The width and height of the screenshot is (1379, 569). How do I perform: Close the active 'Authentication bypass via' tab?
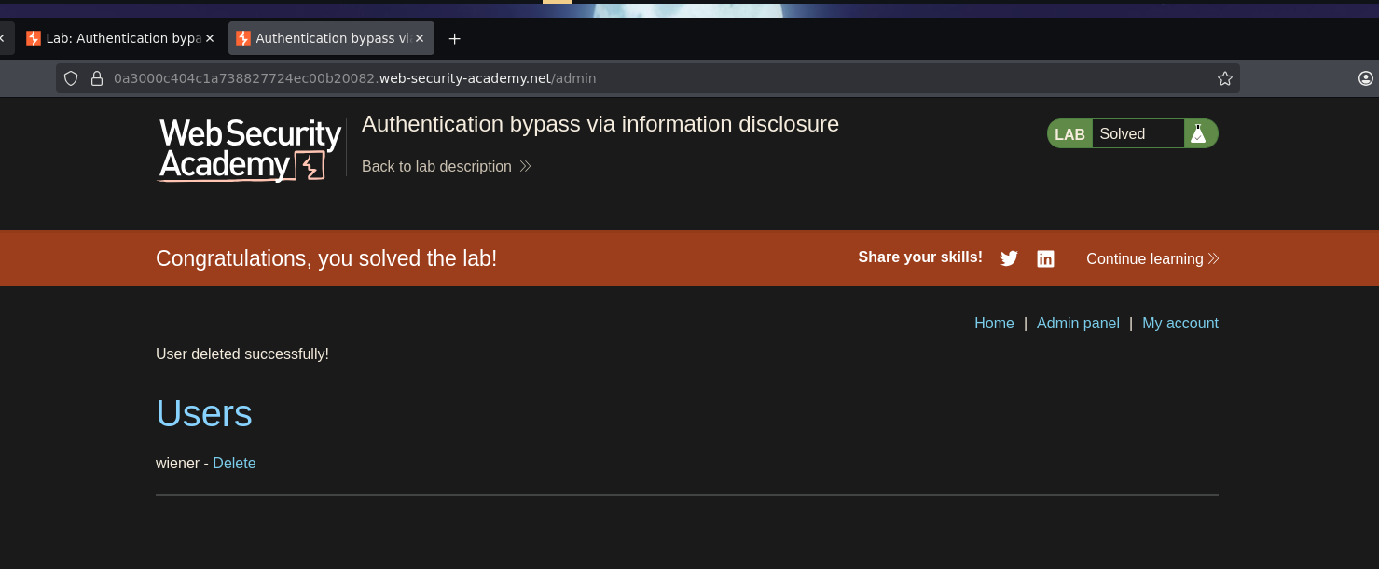click(x=420, y=38)
